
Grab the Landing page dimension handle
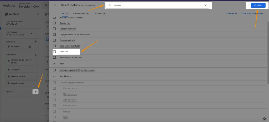point(9,61)
